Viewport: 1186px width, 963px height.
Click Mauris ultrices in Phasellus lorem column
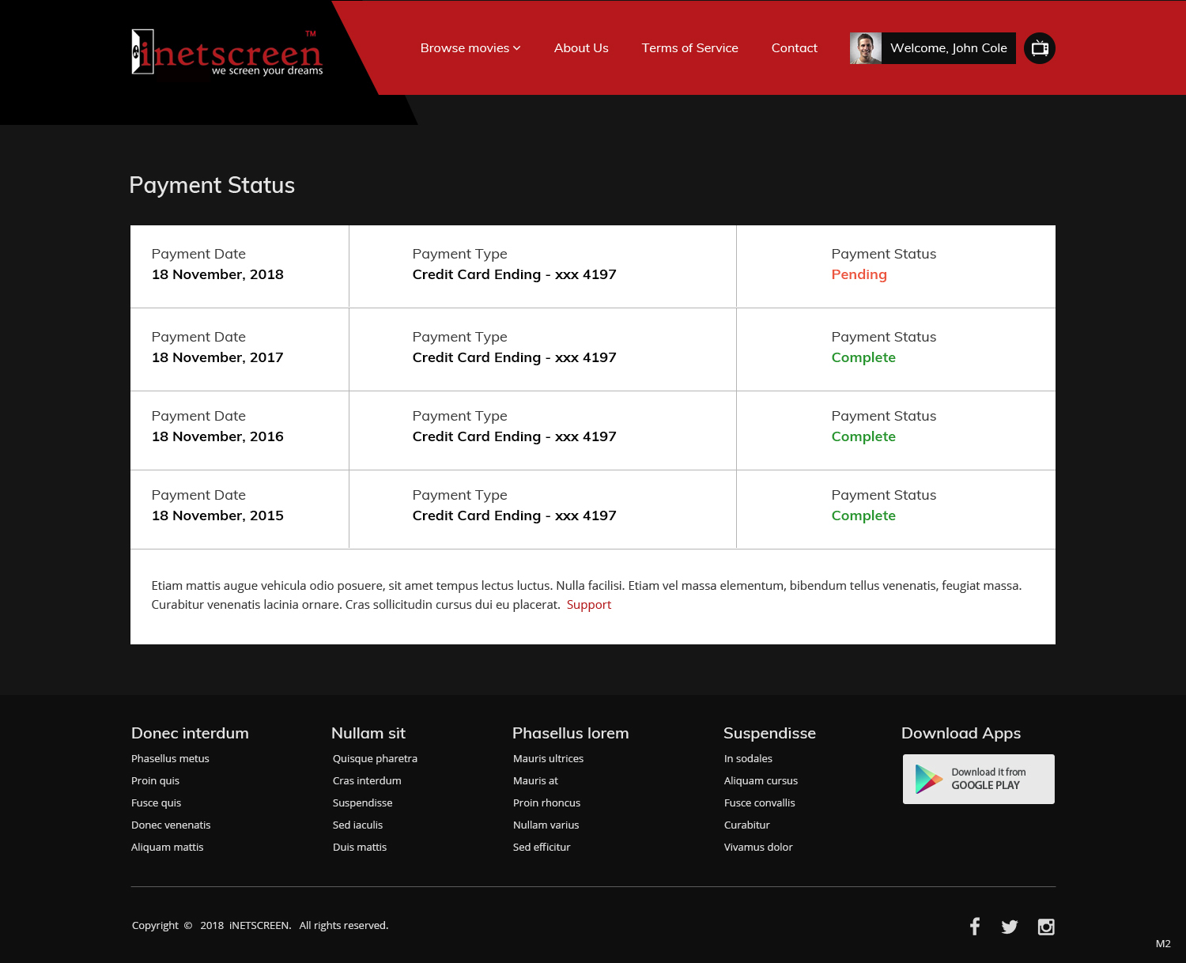click(548, 758)
